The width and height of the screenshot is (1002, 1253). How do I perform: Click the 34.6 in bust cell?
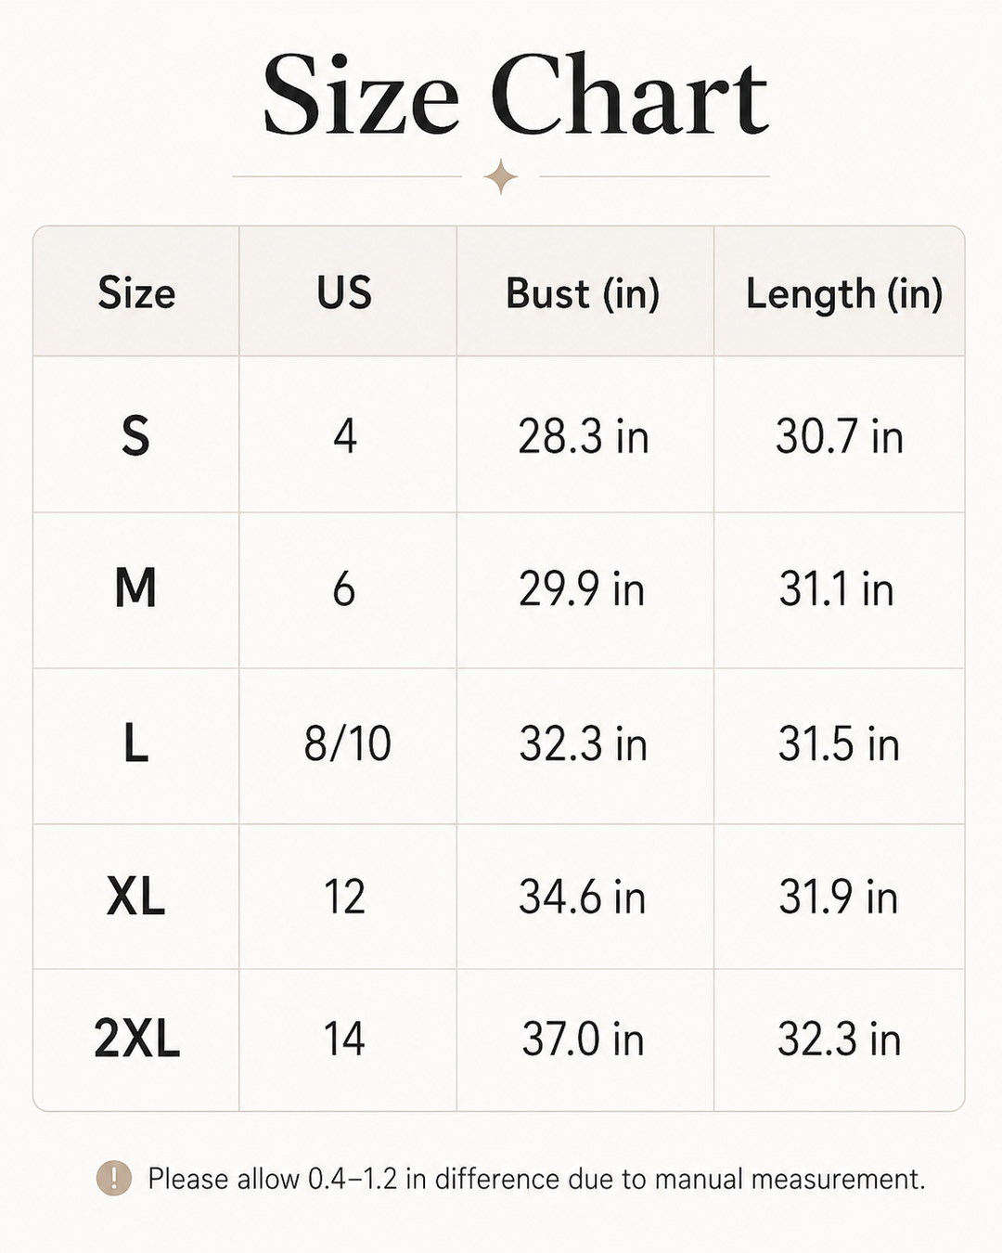(583, 898)
